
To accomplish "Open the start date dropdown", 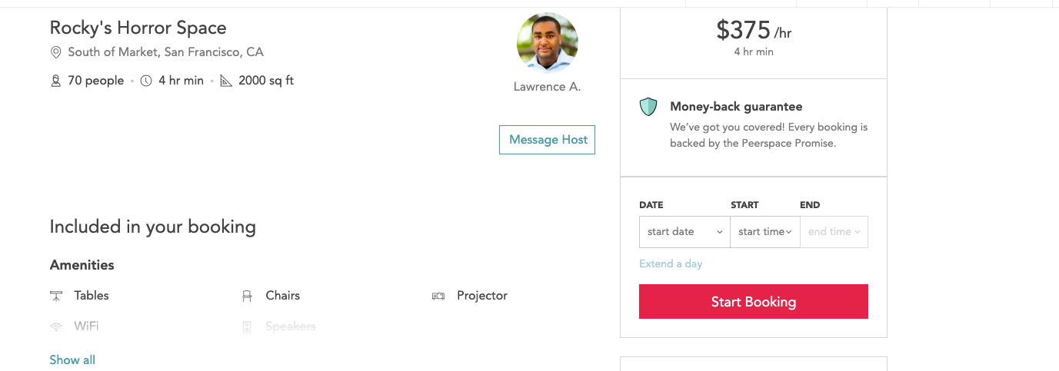I will tap(684, 232).
